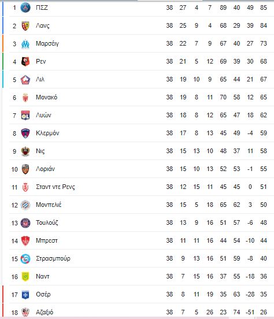
Task: Click the Οσέρ club crest icon
Action: [x=25, y=295]
